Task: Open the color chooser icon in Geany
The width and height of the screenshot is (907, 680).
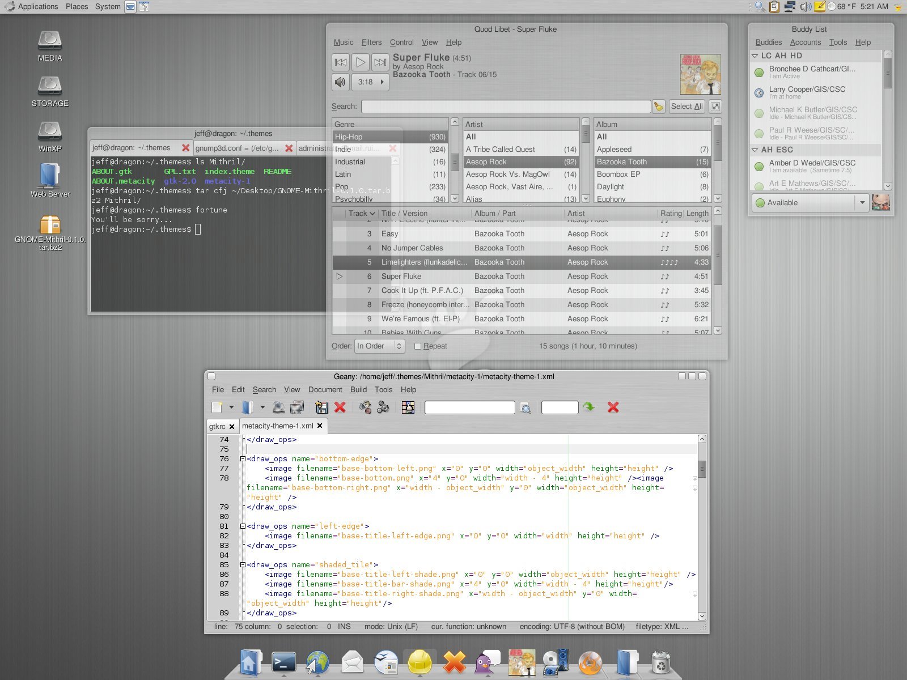Action: click(408, 407)
